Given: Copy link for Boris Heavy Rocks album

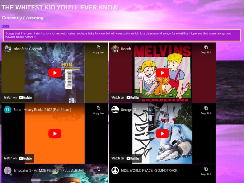Looking at the screenshot, I should pos(99,110).
